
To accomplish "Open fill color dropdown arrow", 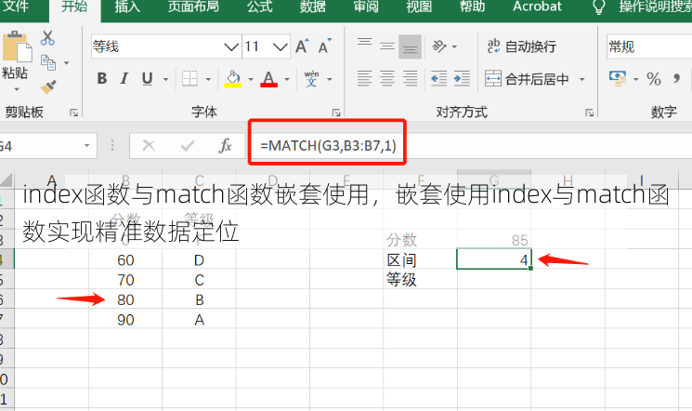I will tap(251, 80).
